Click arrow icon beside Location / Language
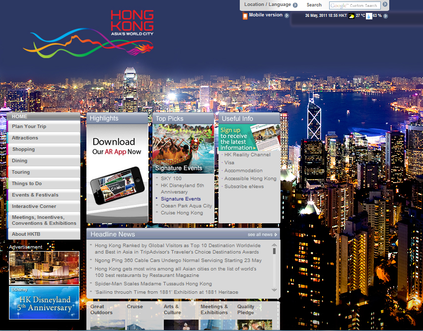423x331 pixels. tap(295, 5)
